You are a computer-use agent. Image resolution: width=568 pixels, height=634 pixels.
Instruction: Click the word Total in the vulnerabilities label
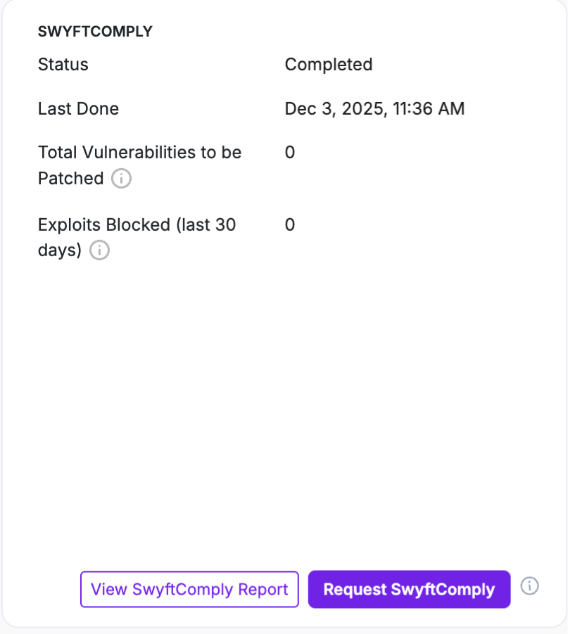point(58,153)
